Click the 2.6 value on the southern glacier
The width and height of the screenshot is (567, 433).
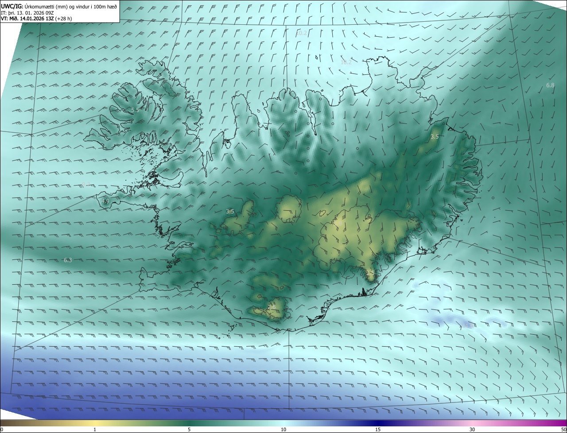272,307
